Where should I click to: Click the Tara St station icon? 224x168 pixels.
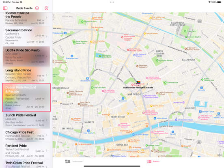click(x=173, y=132)
